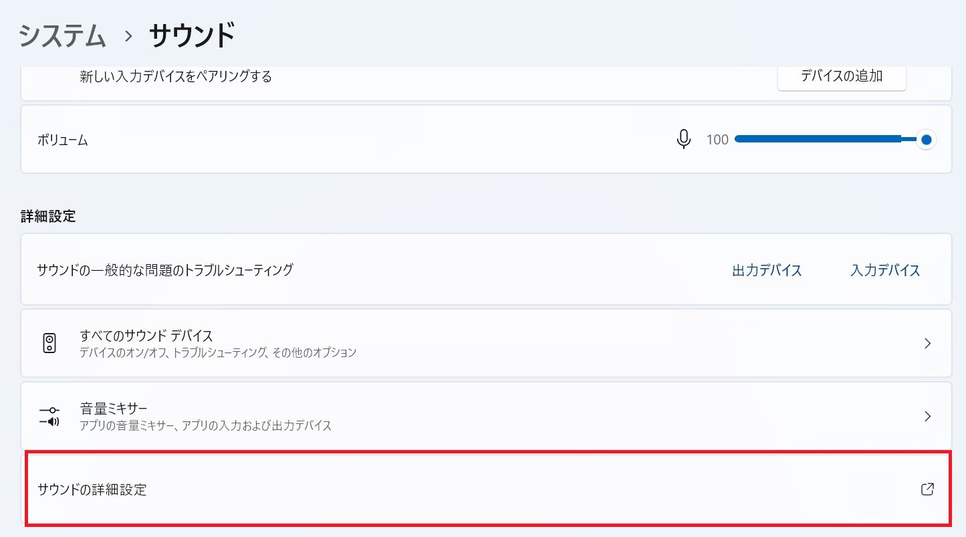Troubleshoot via the 入力デバイス link
The image size is (966, 537).
pos(885,271)
